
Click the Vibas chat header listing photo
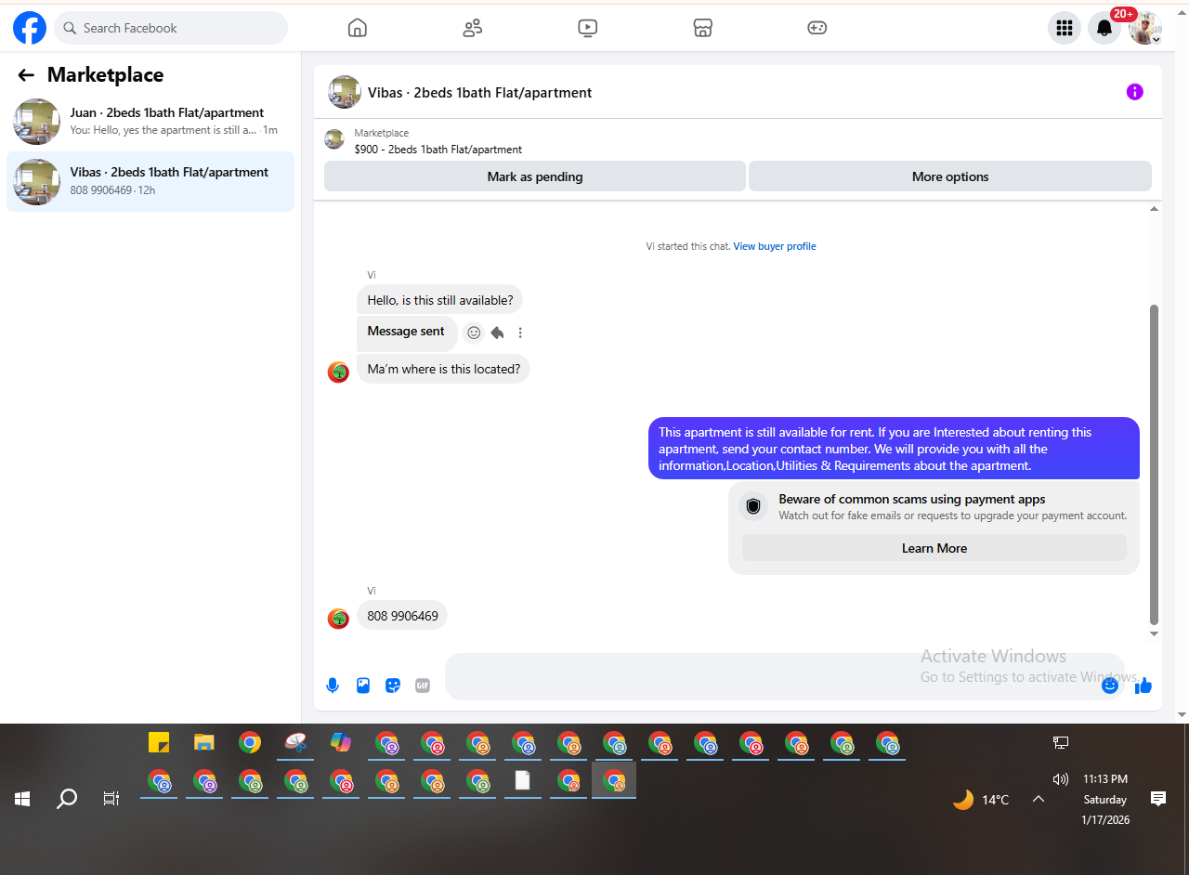(345, 92)
